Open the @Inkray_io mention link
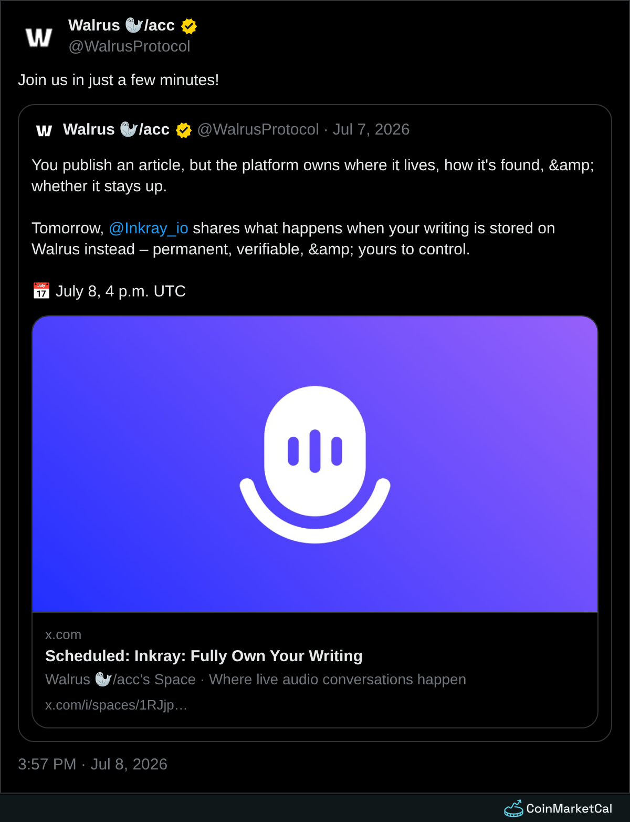The height and width of the screenshot is (822, 630). [x=149, y=228]
